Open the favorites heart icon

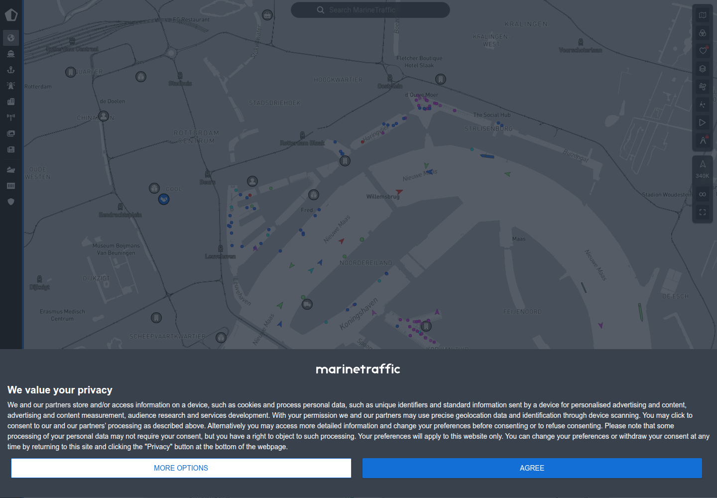(703, 51)
